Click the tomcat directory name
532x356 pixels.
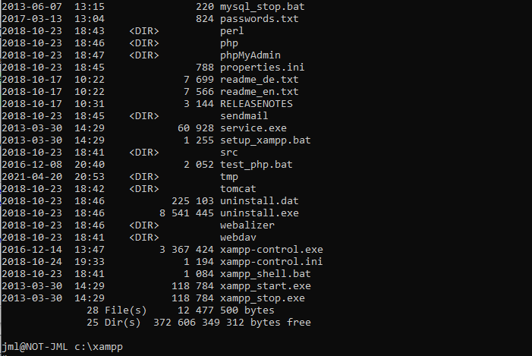click(238, 189)
